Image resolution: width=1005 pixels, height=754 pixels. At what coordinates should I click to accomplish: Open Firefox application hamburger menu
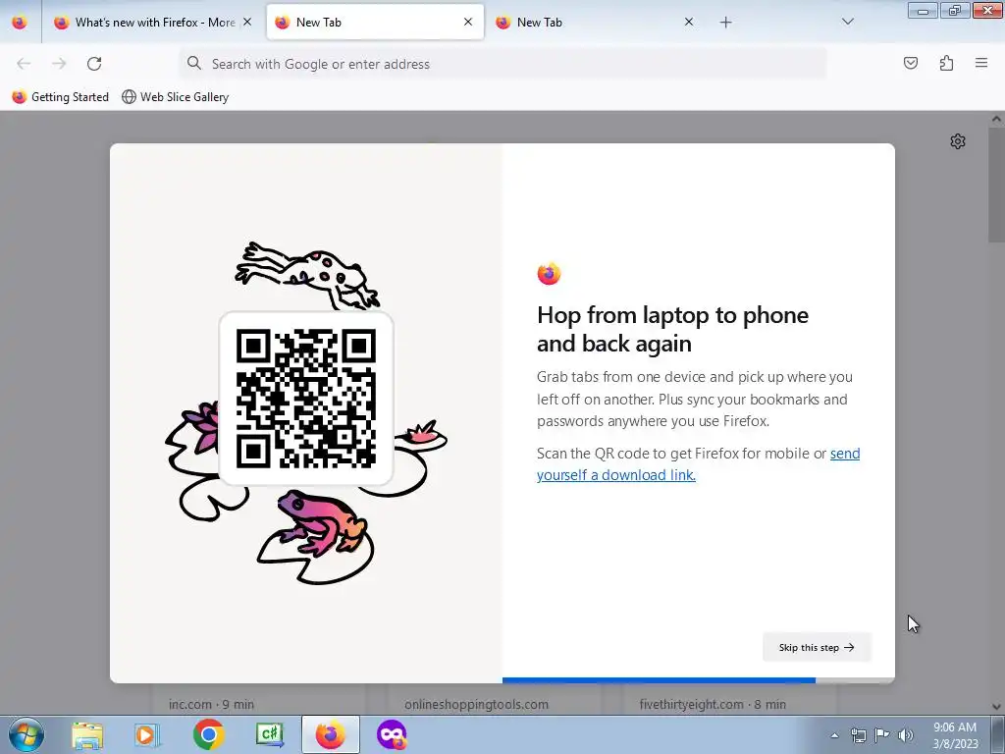pyautogui.click(x=981, y=63)
